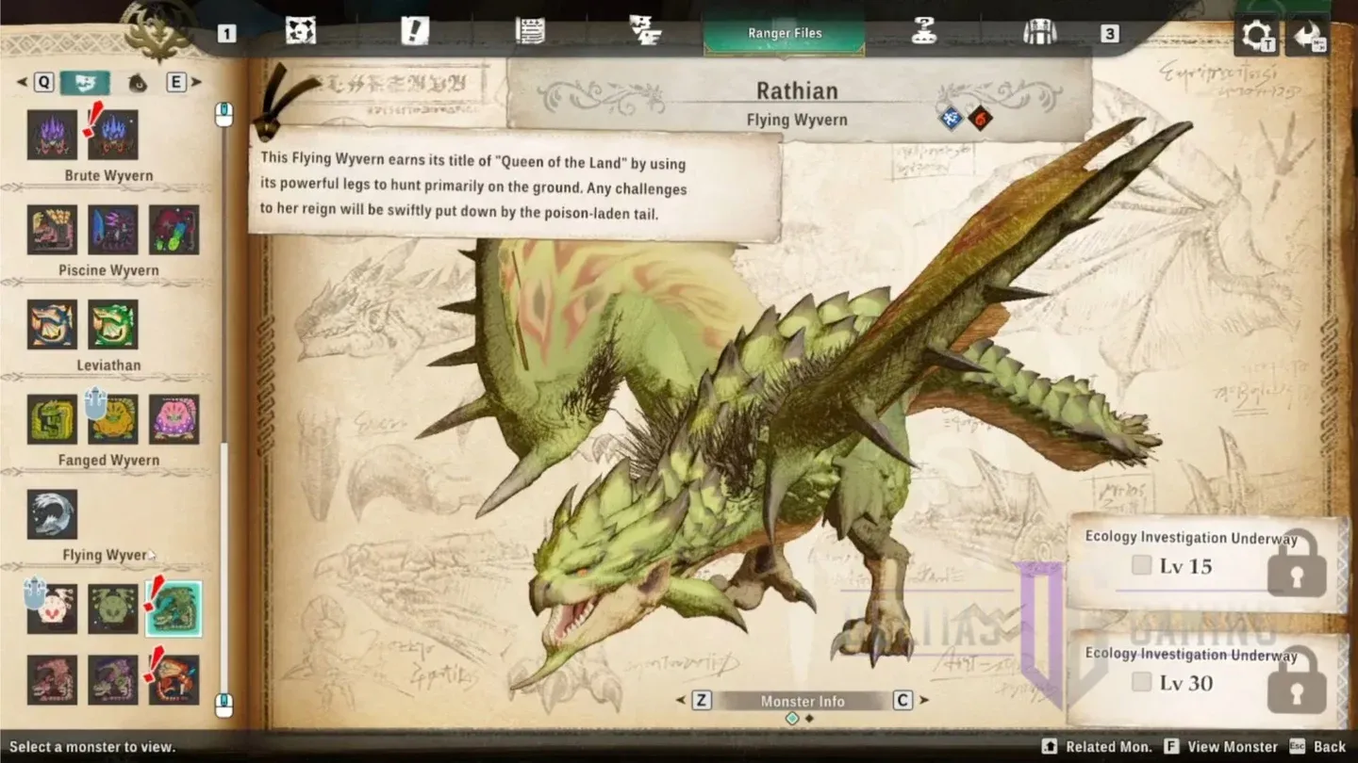Image resolution: width=1358 pixels, height=763 pixels.
Task: Select the monster head category tab above the list
Action: (x=84, y=83)
